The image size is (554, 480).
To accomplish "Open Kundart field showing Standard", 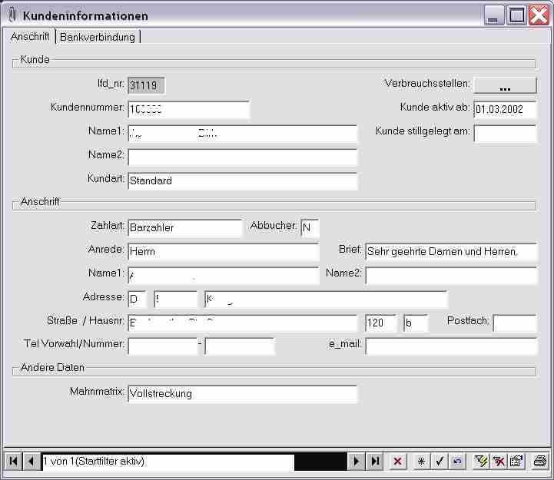I will (x=242, y=180).
